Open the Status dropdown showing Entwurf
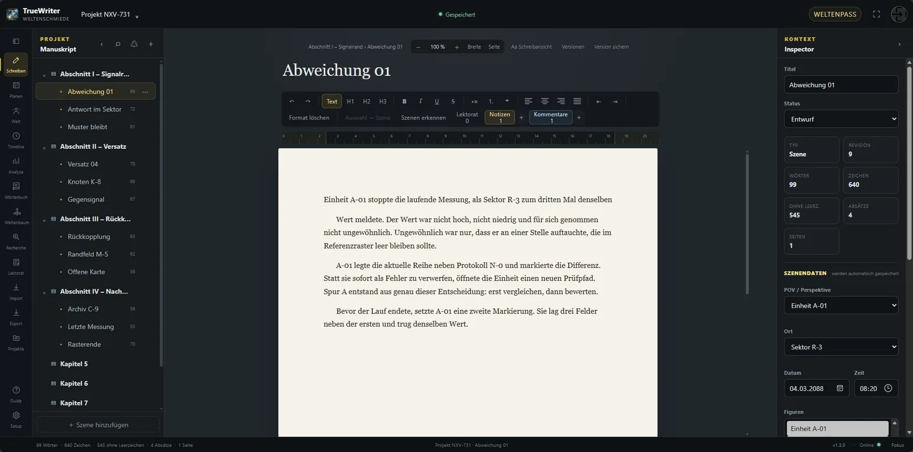913x452 pixels. (841, 119)
